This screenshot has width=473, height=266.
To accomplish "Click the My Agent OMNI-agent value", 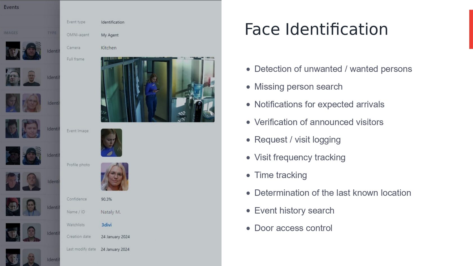I will 110,35.
